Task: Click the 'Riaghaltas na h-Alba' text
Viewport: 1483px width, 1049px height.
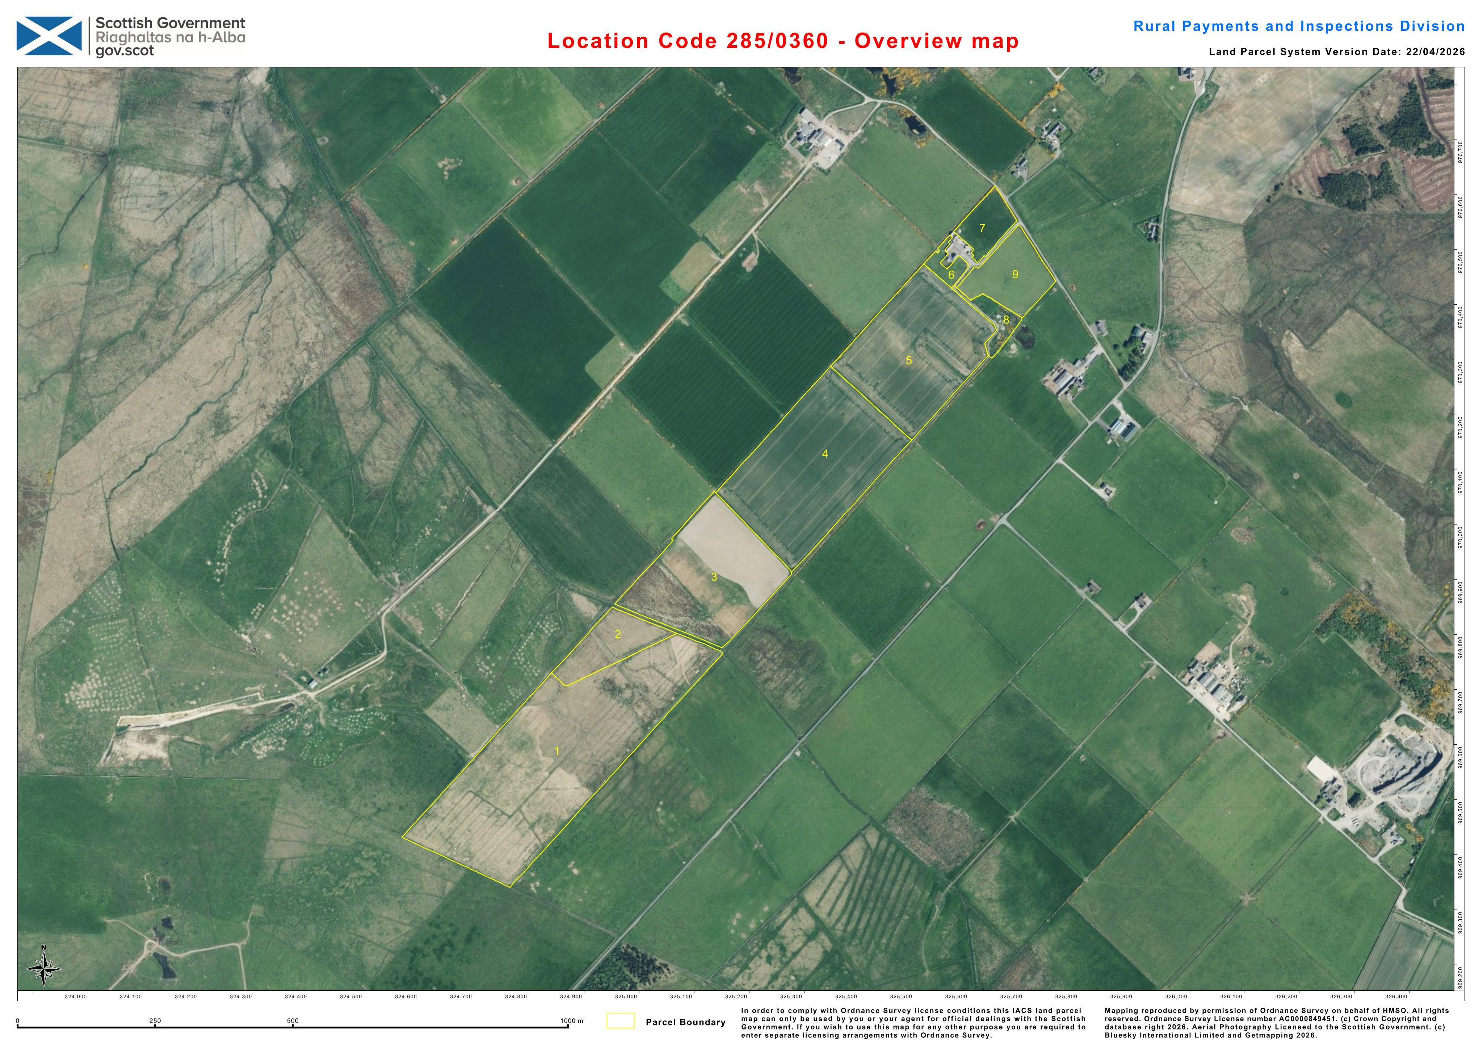Action: click(x=171, y=37)
